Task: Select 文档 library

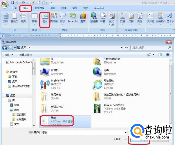Action: click(x=15, y=124)
